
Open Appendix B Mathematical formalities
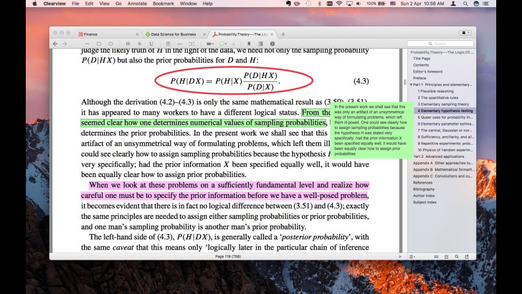pyautogui.click(x=443, y=169)
